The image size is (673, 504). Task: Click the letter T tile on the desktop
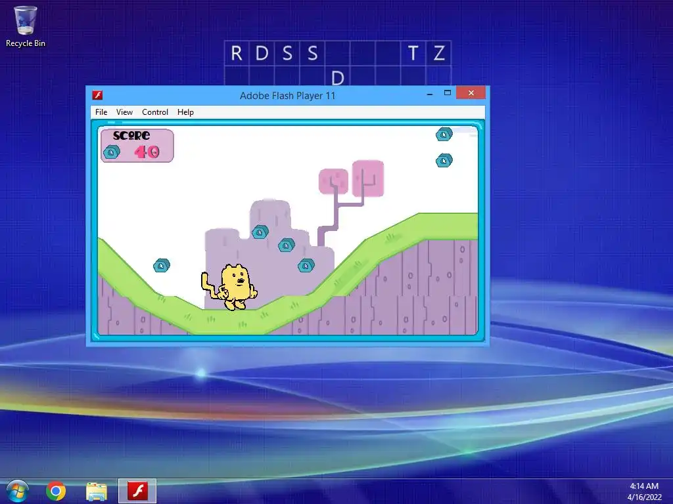tap(413, 53)
